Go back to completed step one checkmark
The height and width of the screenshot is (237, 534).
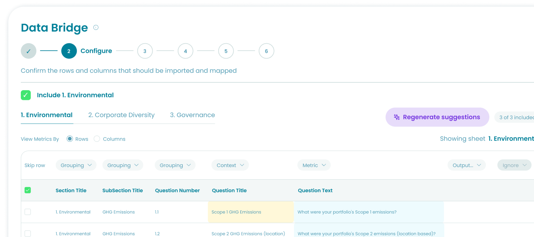tap(28, 51)
